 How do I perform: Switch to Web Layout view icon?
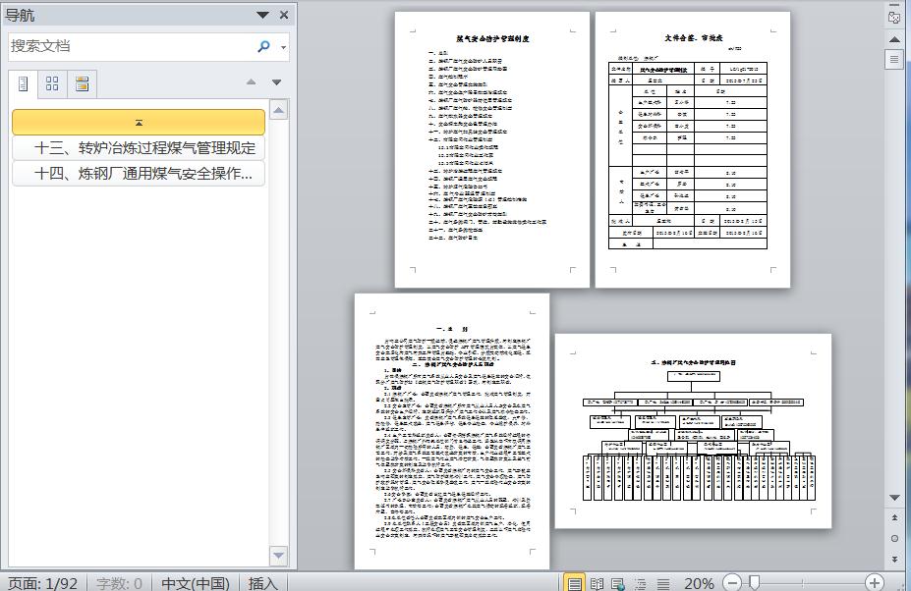(x=618, y=583)
